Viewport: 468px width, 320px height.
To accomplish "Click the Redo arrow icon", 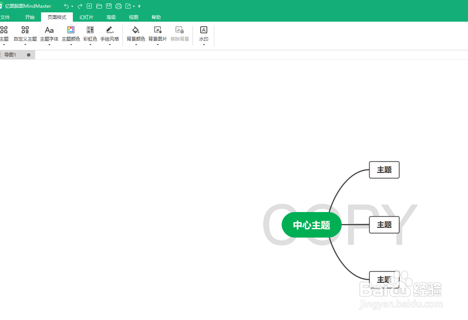I will click(x=80, y=6).
